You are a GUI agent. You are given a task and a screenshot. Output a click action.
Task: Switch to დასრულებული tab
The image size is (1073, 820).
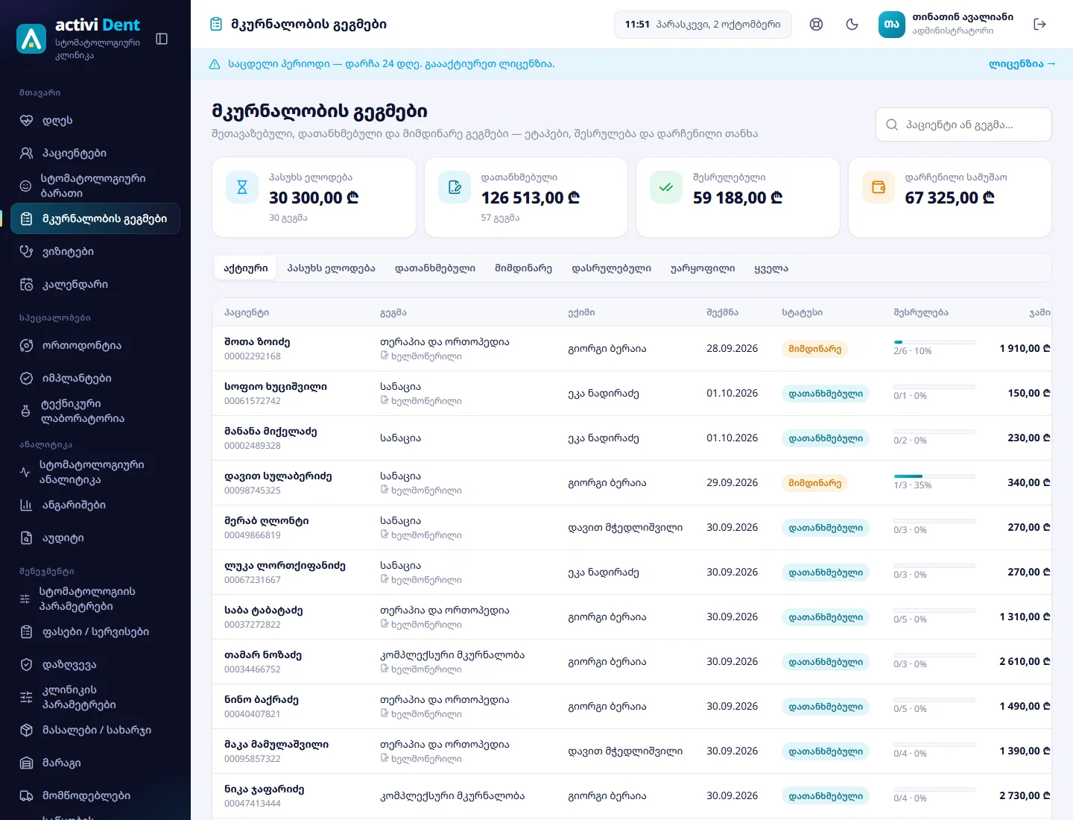(611, 268)
